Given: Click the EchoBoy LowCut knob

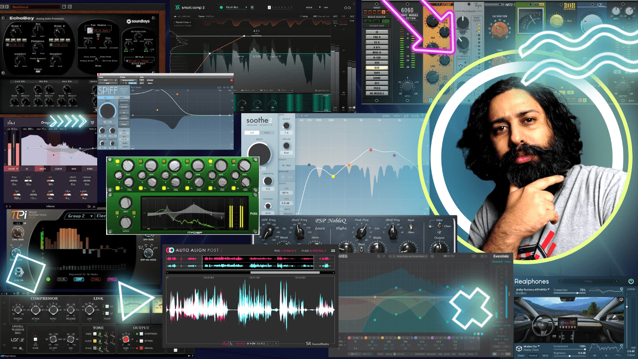Looking at the screenshot, I should point(20,60).
